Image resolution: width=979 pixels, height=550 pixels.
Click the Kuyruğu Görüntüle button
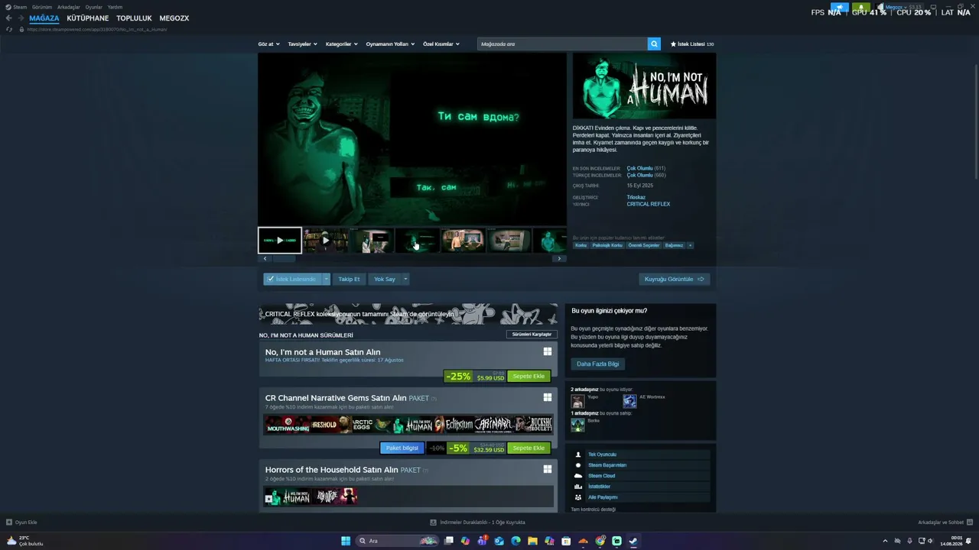(675, 279)
